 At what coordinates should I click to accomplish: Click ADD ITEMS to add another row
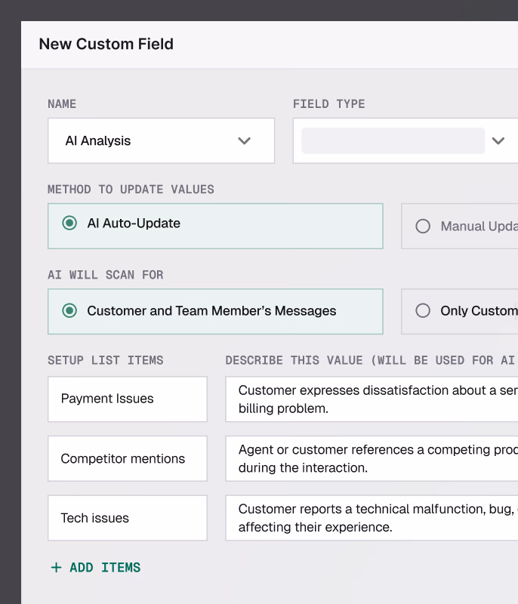pos(103,567)
